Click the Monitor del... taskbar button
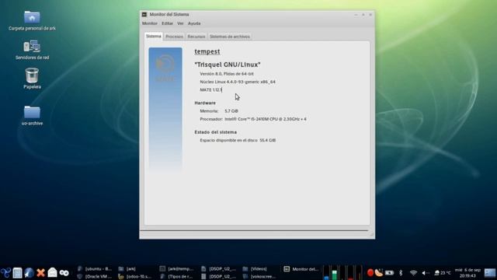 301,269
